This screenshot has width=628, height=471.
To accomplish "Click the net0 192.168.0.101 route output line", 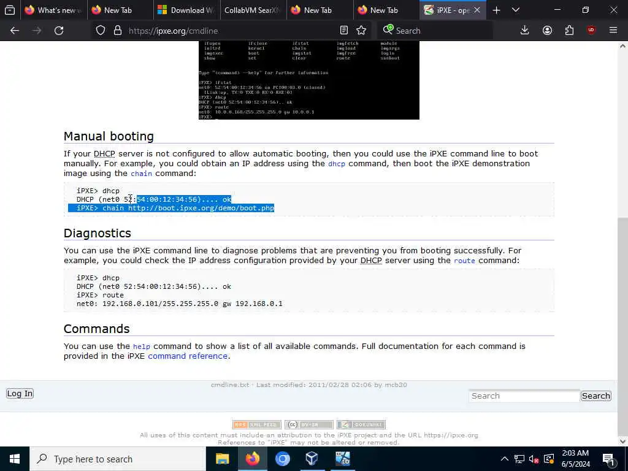I will pos(180,304).
